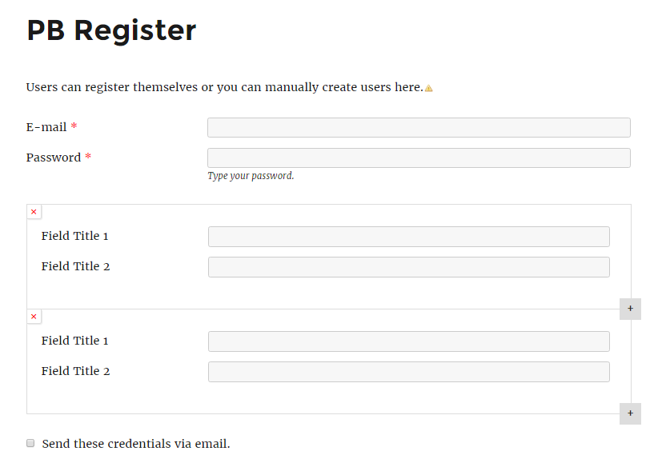Click the red asterisk next to E-mail
The image size is (658, 463).
pyautogui.click(x=74, y=126)
